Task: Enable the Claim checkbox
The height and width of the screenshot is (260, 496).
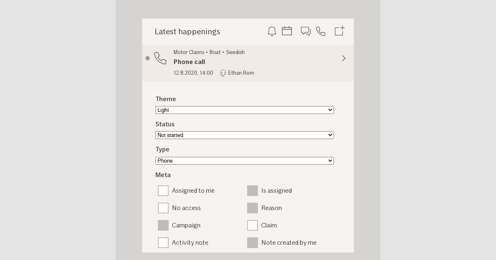Action: 253,225
